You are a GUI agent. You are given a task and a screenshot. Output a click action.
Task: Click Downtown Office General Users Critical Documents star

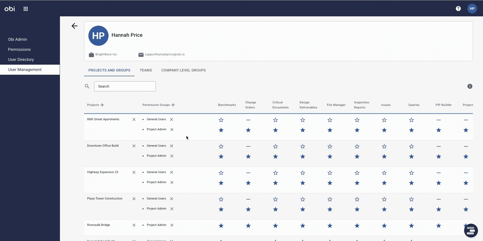(275, 146)
